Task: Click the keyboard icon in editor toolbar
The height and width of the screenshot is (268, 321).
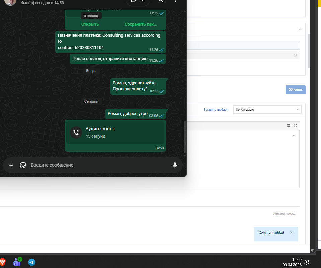Action: point(289,125)
